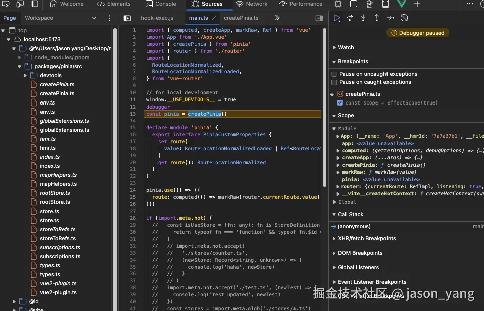Click the Debugger paused badge
Screen dimensions: 484x311
tap(417, 33)
